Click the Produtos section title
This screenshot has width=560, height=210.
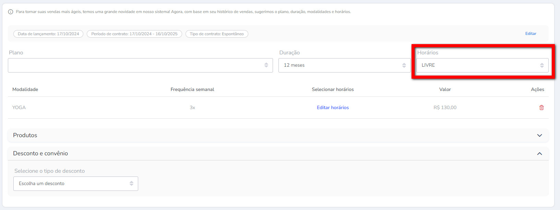click(25, 135)
